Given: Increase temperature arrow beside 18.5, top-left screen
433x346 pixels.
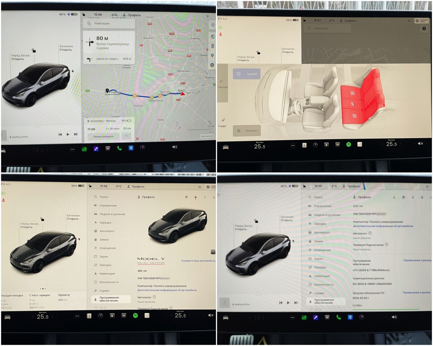Looking at the screenshot, I should 47,150.
